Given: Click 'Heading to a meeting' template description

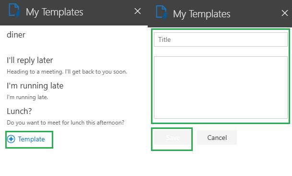Looking at the screenshot, I should (x=67, y=72).
